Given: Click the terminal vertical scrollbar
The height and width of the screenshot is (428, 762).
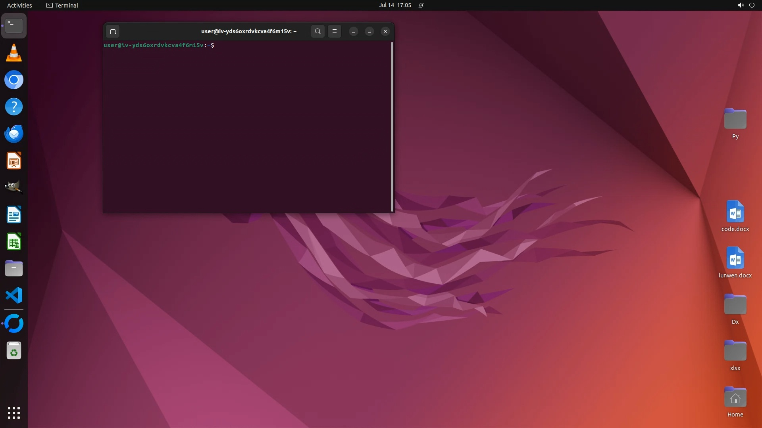Looking at the screenshot, I should [392, 127].
